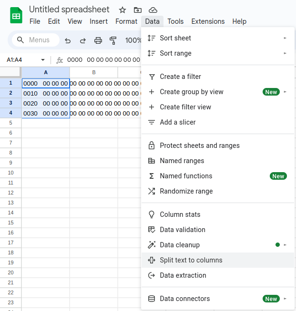Select the paint format roller icon
Viewport: 296px width, 311px height.
point(113,40)
